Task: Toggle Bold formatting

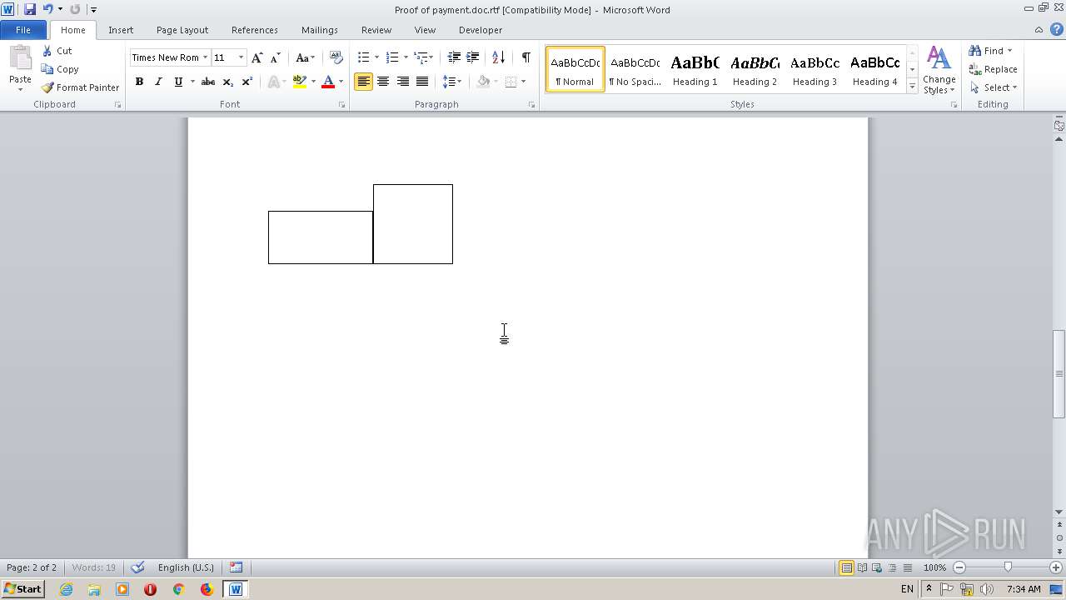Action: (x=139, y=82)
